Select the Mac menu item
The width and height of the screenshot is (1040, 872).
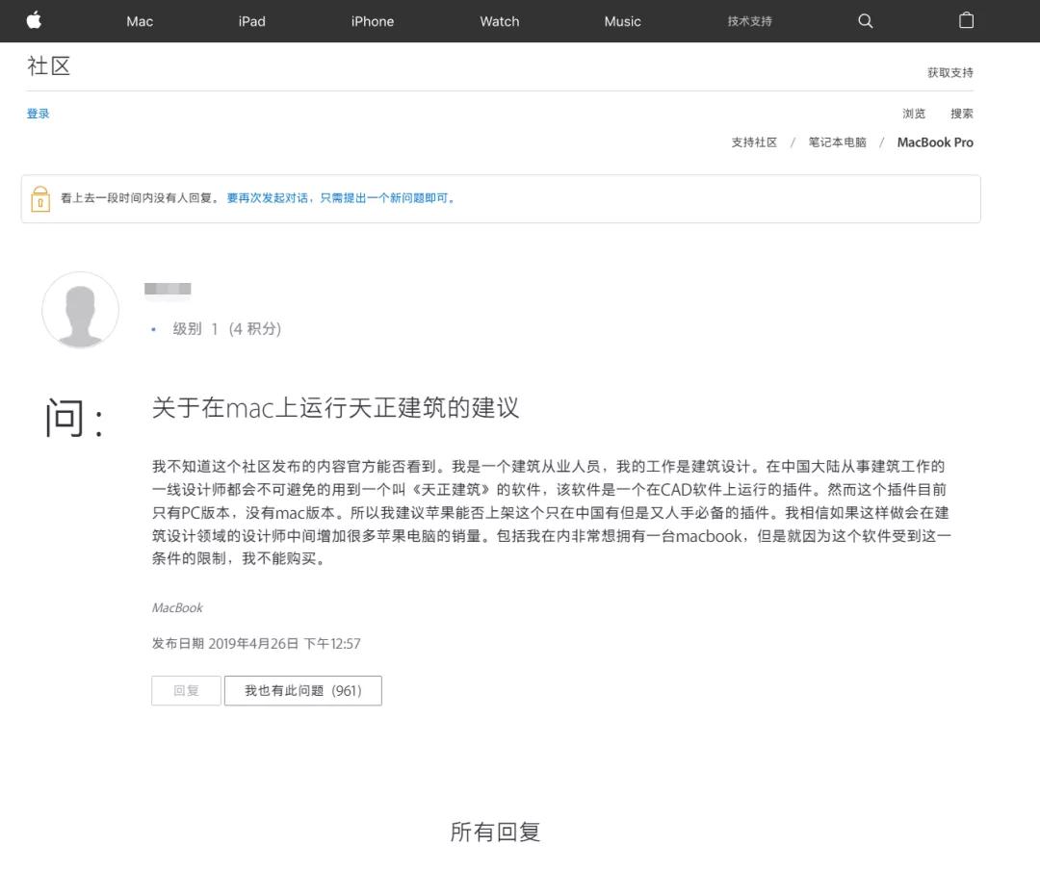point(139,20)
